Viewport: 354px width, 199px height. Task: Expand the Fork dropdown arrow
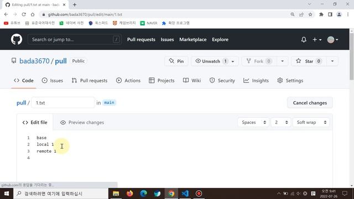coord(283,61)
